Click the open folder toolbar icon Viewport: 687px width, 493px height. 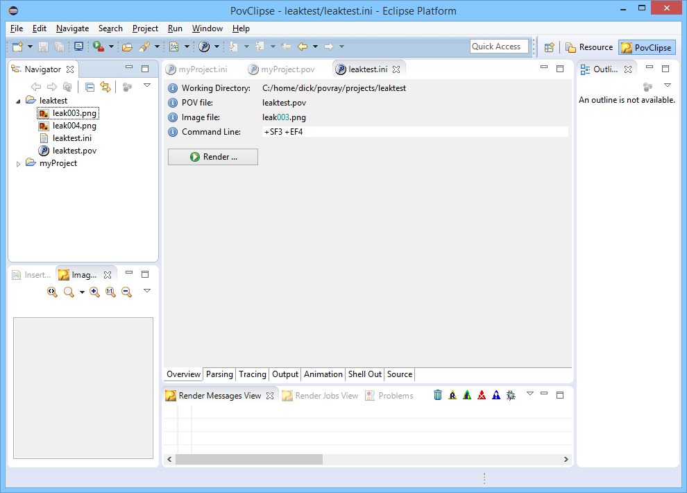(127, 47)
